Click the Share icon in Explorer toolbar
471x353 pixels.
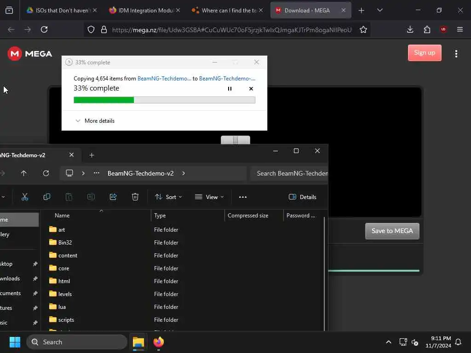tap(113, 197)
